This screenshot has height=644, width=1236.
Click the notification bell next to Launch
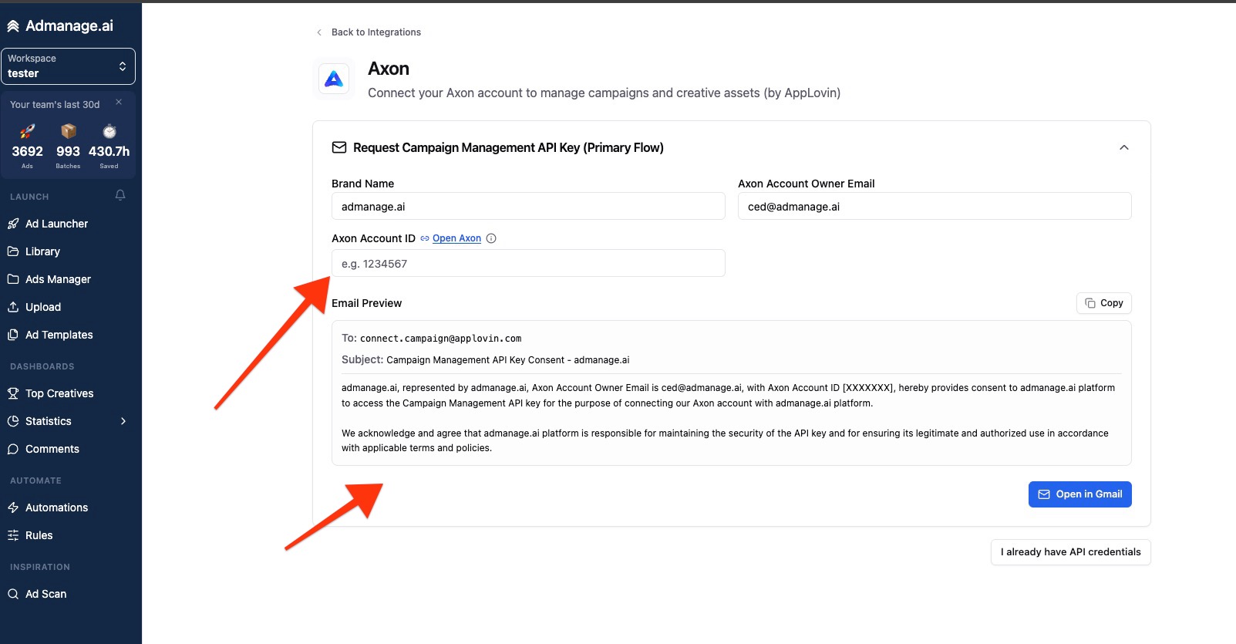click(x=120, y=195)
